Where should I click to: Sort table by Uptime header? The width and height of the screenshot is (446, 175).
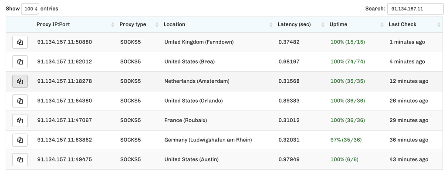click(338, 24)
